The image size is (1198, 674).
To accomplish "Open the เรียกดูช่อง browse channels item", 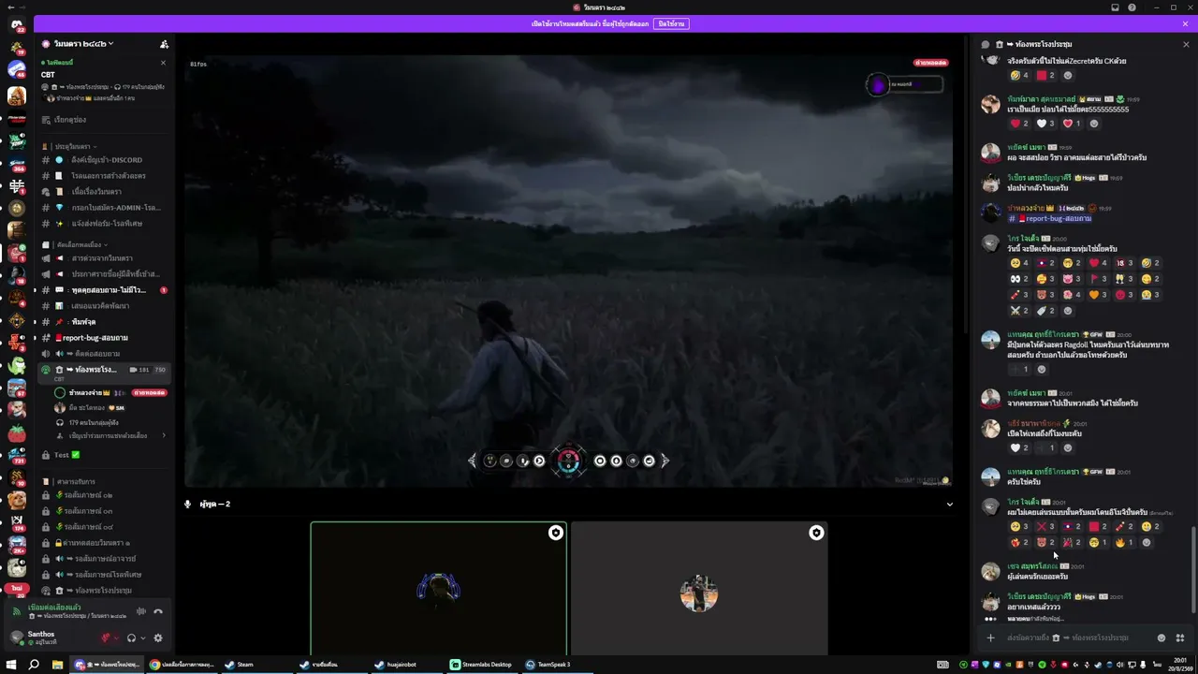I will click(103, 120).
